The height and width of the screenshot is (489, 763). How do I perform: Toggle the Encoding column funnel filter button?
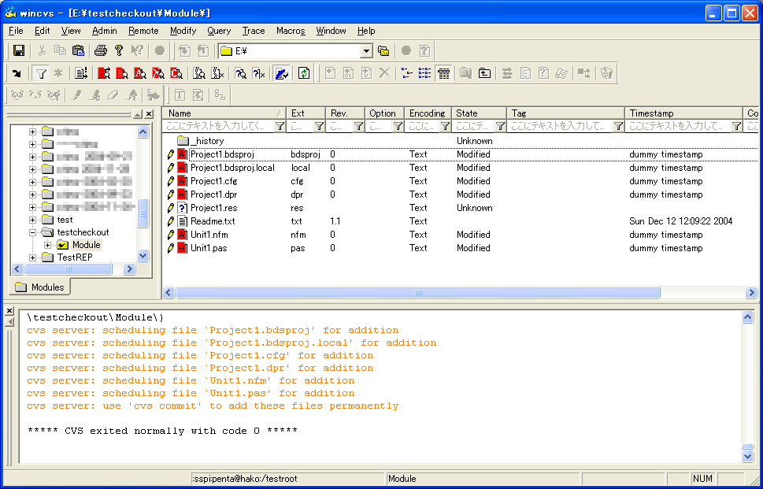tap(445, 127)
